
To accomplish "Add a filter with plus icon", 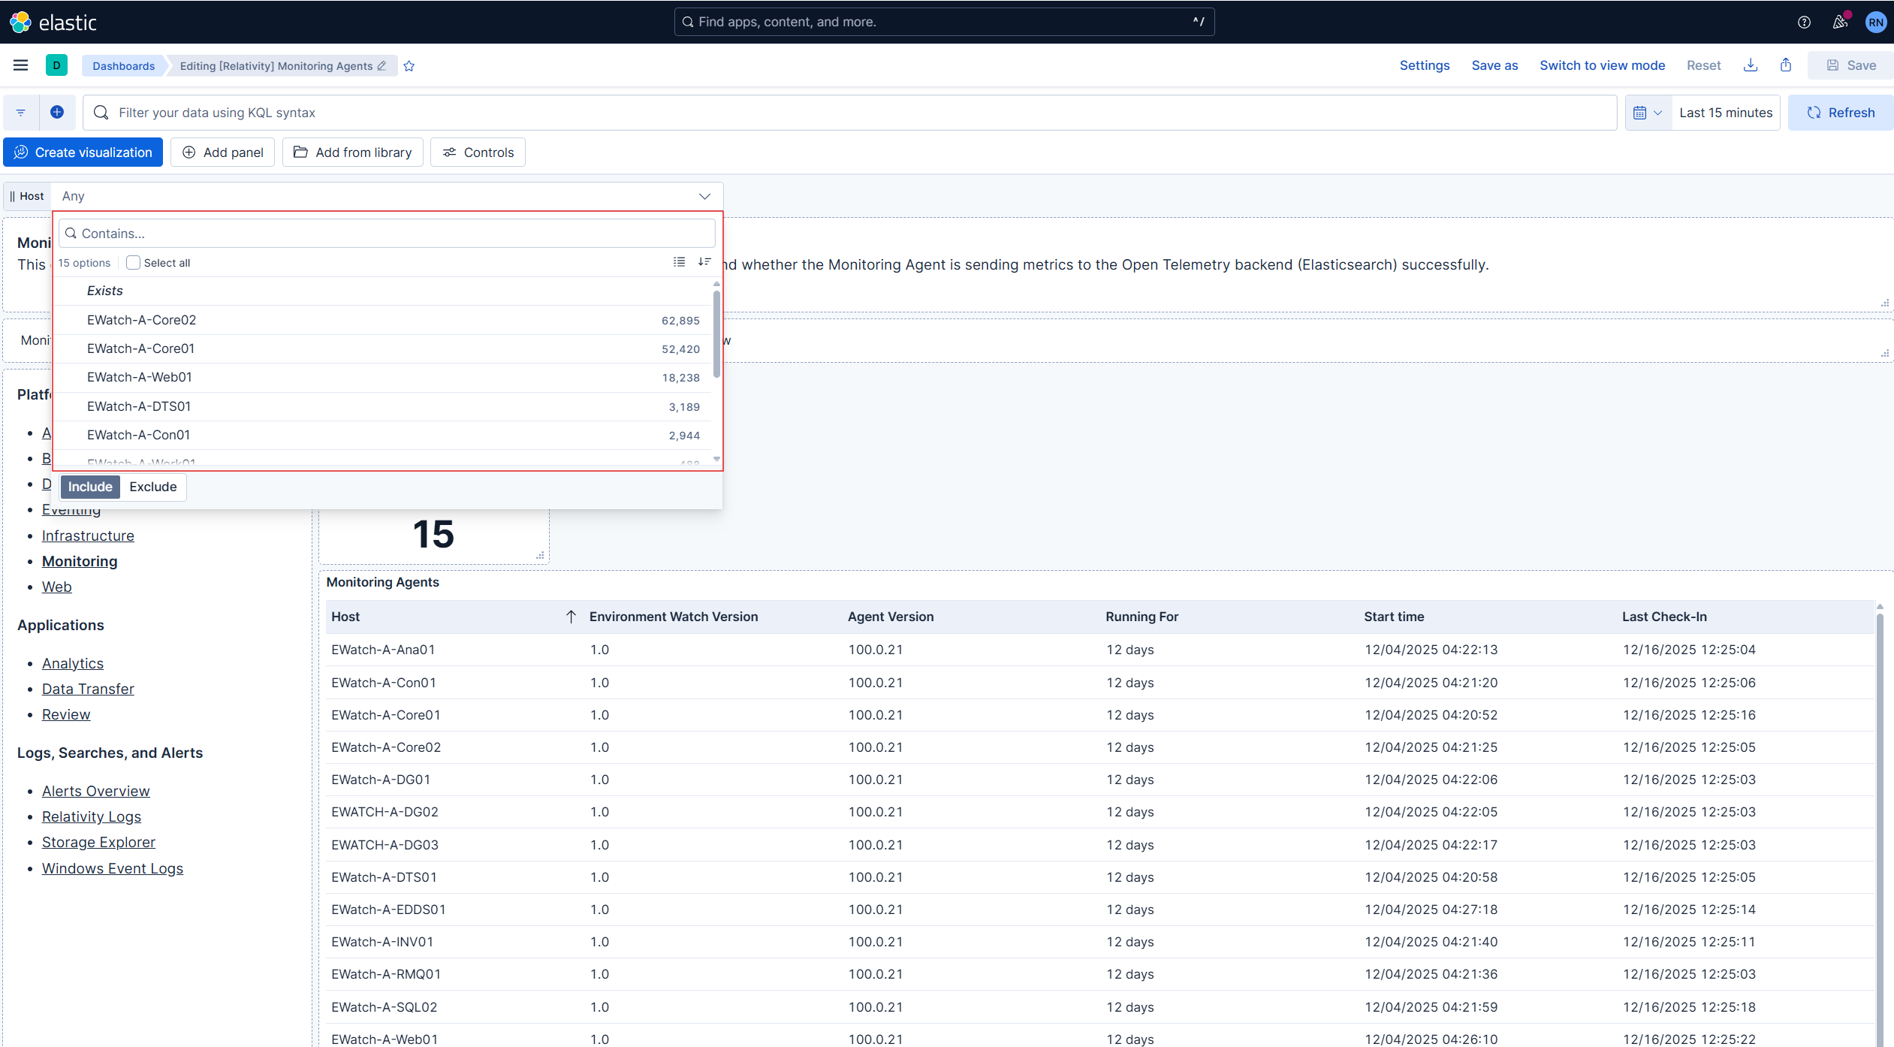I will point(57,113).
